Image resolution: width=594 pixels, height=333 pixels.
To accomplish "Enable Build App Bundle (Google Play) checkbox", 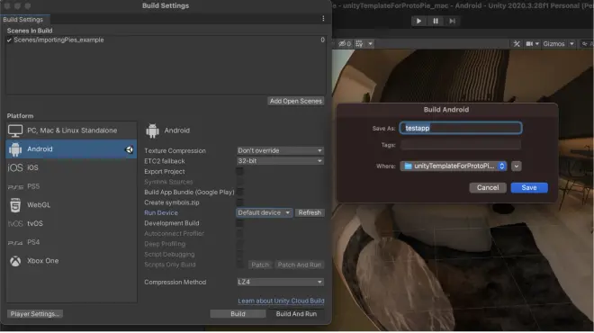I will tap(239, 193).
